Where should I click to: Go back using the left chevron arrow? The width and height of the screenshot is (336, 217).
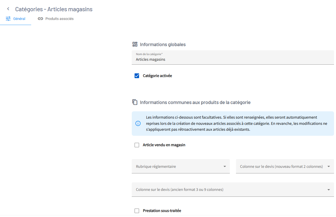coord(8,9)
